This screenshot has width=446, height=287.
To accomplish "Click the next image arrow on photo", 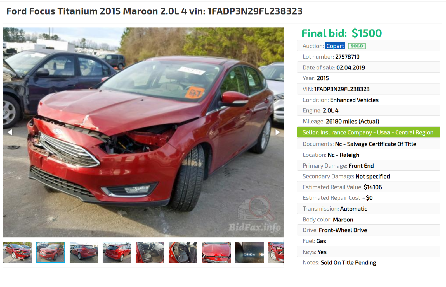I will (x=277, y=132).
